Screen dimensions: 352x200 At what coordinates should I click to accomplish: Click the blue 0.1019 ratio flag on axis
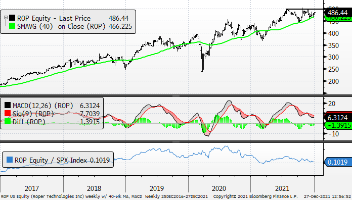338,162
